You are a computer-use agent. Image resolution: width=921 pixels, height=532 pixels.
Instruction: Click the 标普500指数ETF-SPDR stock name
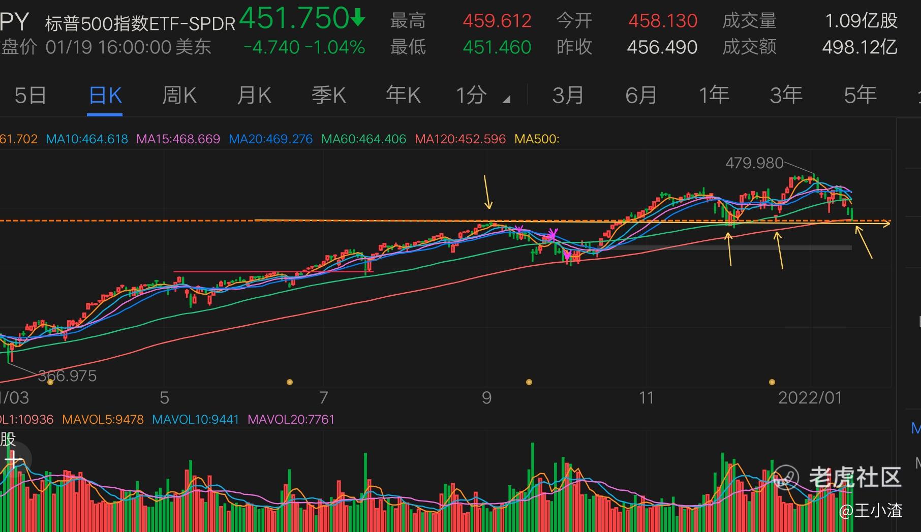140,23
